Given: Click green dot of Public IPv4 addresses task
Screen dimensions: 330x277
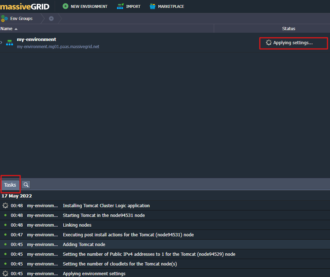Looking at the screenshot, I should point(5,254).
